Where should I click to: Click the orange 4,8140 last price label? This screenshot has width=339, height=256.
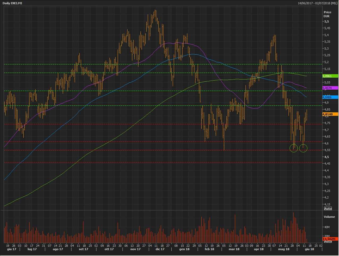click(x=330, y=114)
